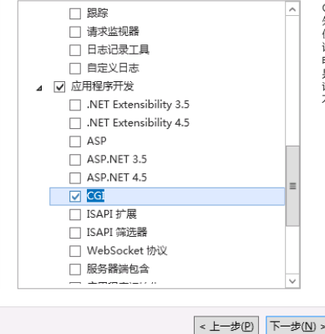Uncheck the CGI checkbox
Image resolution: width=325 pixels, height=334 pixels.
(x=75, y=197)
